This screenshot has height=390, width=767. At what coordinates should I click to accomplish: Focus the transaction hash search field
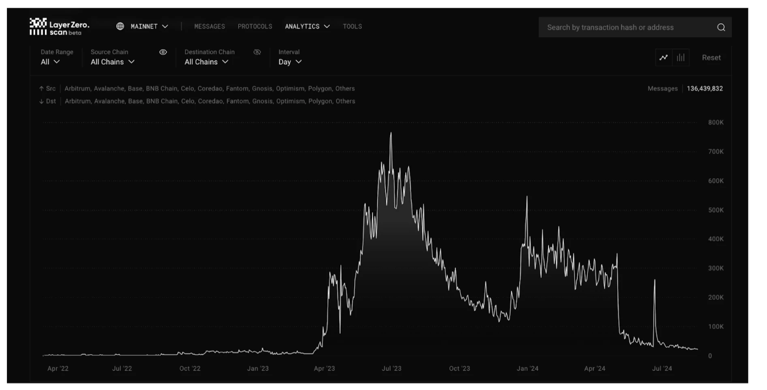pos(624,28)
